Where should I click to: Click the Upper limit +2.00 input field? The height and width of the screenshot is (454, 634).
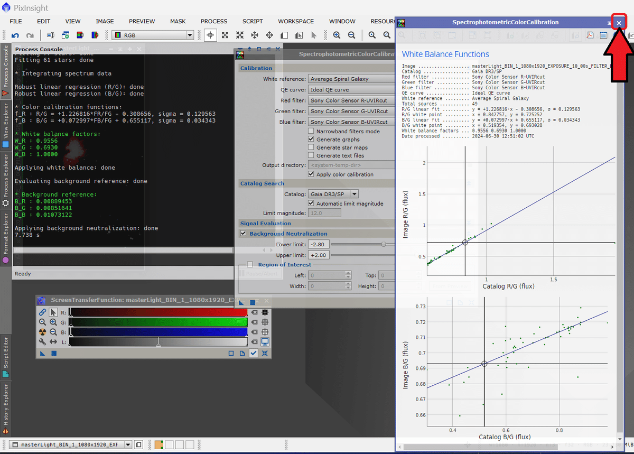pyautogui.click(x=319, y=255)
